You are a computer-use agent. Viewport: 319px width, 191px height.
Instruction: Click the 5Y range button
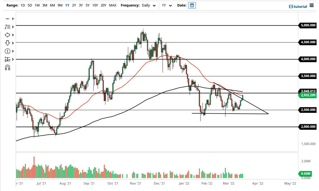pyautogui.click(x=87, y=5)
